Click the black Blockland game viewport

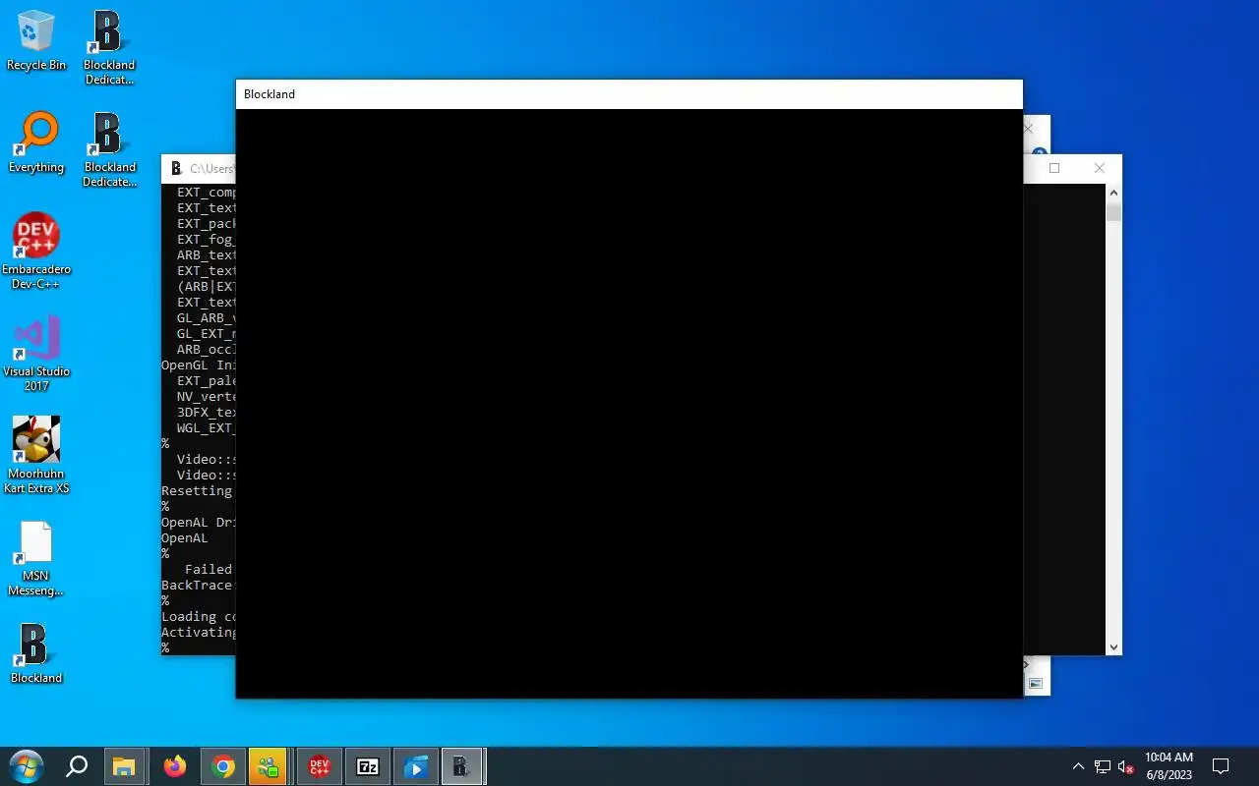(629, 403)
